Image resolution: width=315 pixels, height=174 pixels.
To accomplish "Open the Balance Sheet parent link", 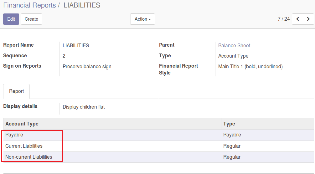I will [234, 46].
